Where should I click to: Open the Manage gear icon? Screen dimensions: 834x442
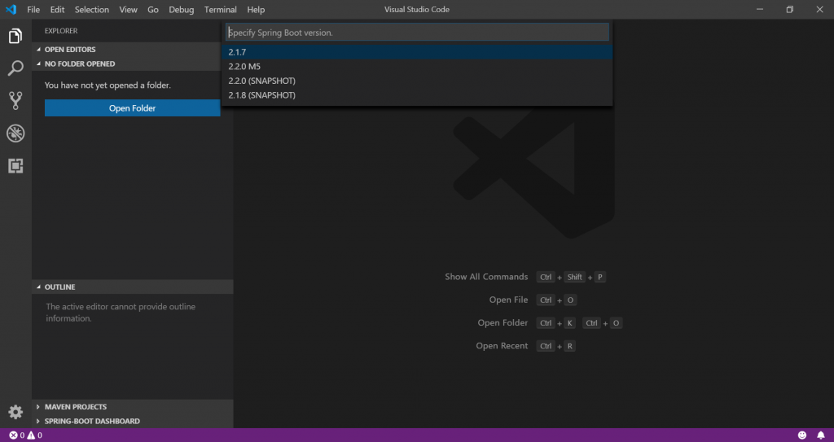coord(15,412)
